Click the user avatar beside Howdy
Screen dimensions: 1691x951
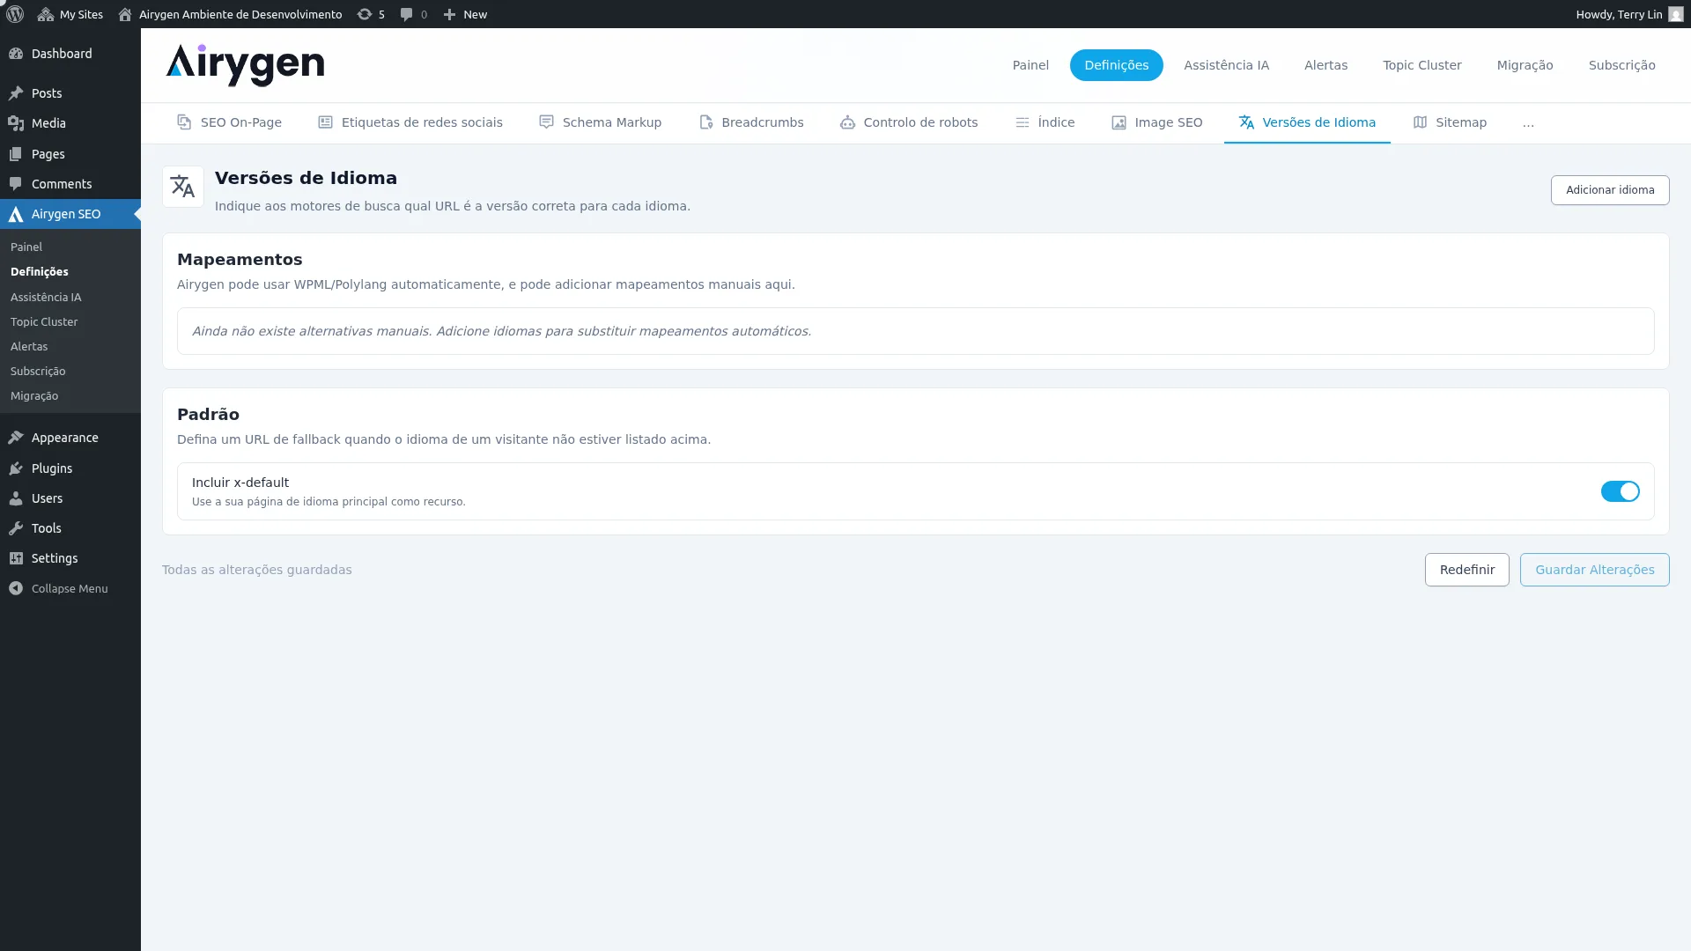point(1675,14)
